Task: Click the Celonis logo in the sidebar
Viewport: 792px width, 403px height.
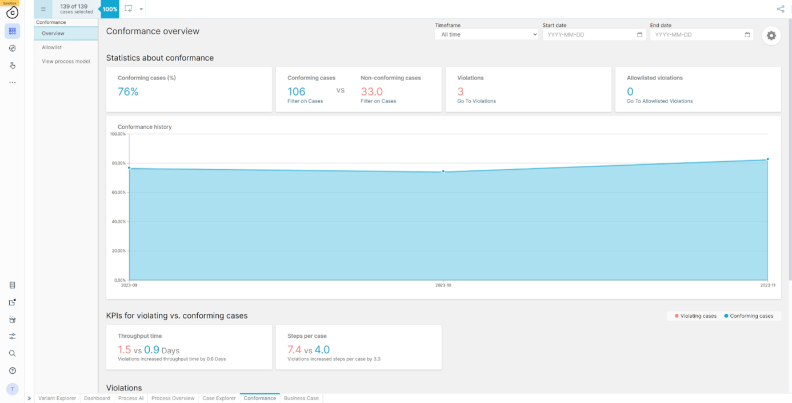Action: 12,13
